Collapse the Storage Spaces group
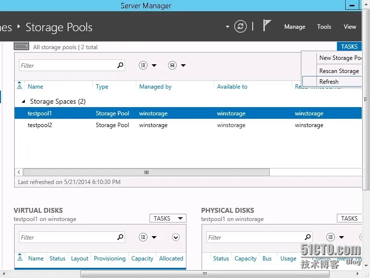The height and width of the screenshot is (278, 370). (23, 101)
